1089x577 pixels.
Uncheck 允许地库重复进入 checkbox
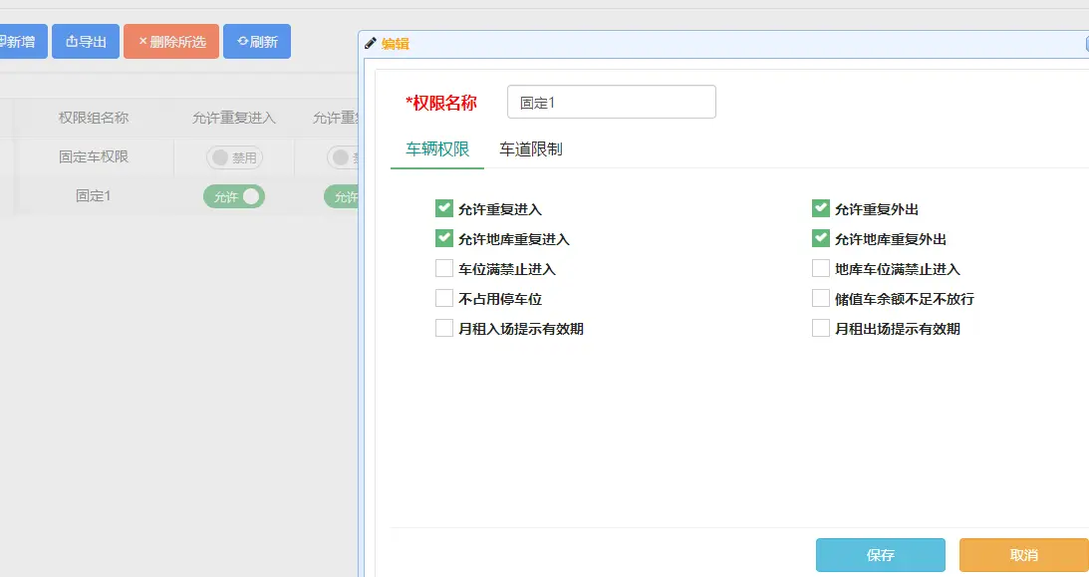tap(444, 238)
